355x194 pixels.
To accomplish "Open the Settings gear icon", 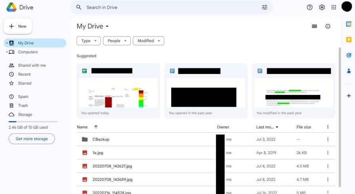I will [322, 7].
